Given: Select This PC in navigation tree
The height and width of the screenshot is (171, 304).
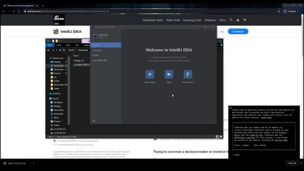Looking at the screenshot, I should 54,98.
